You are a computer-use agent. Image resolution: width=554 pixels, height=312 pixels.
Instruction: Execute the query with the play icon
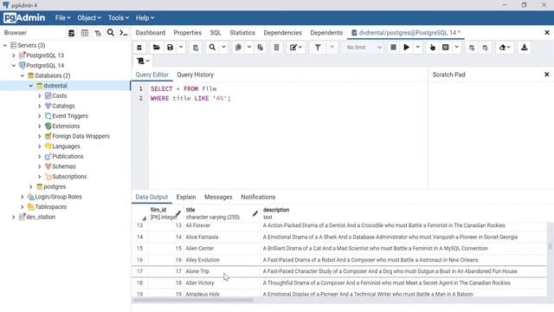(406, 47)
